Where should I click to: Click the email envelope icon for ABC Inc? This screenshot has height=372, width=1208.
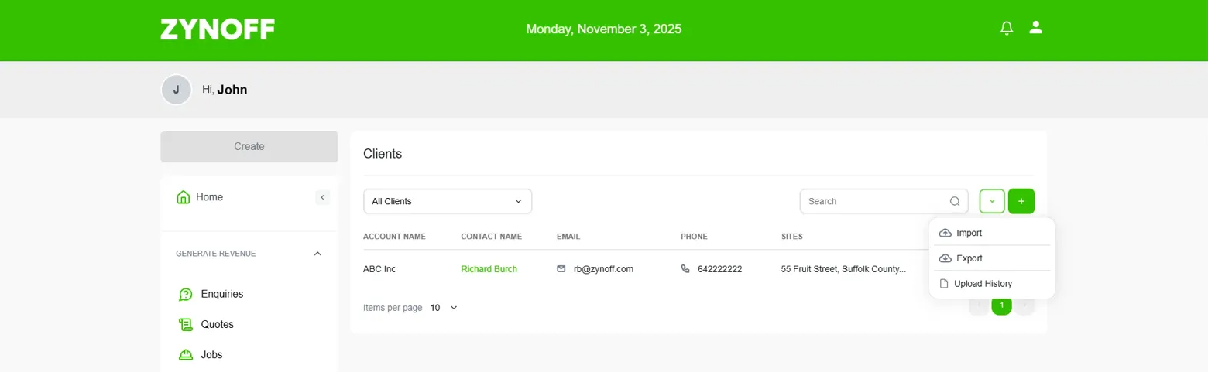pyautogui.click(x=561, y=269)
